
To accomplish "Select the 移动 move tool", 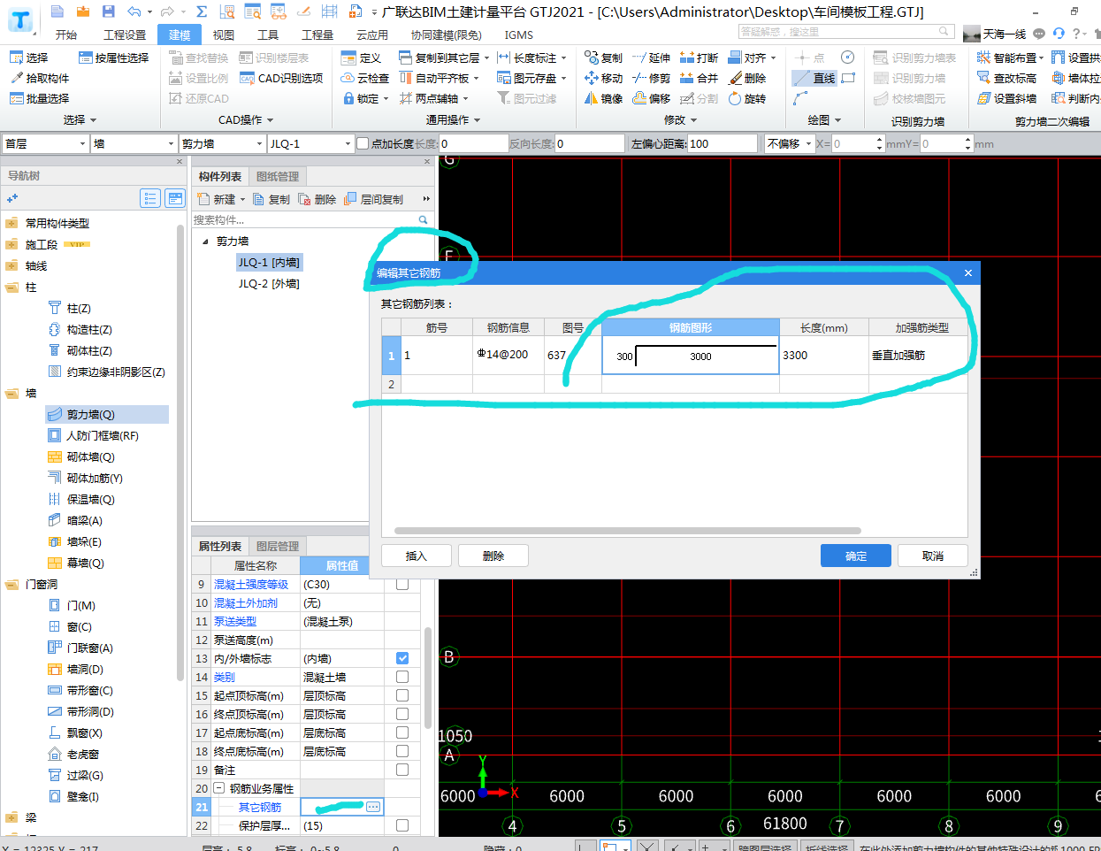I will pyautogui.click(x=603, y=78).
